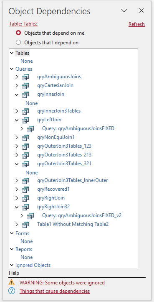Click the qryNonEquiJoin1 query icon
154x302 pixels.
[x=25, y=138]
